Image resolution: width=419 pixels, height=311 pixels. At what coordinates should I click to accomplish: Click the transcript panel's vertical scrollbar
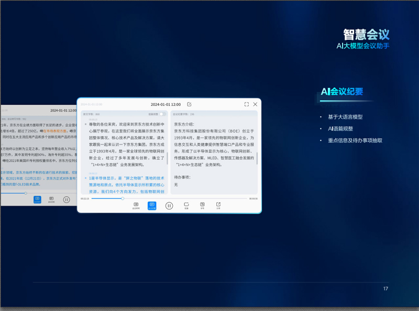pos(167,157)
